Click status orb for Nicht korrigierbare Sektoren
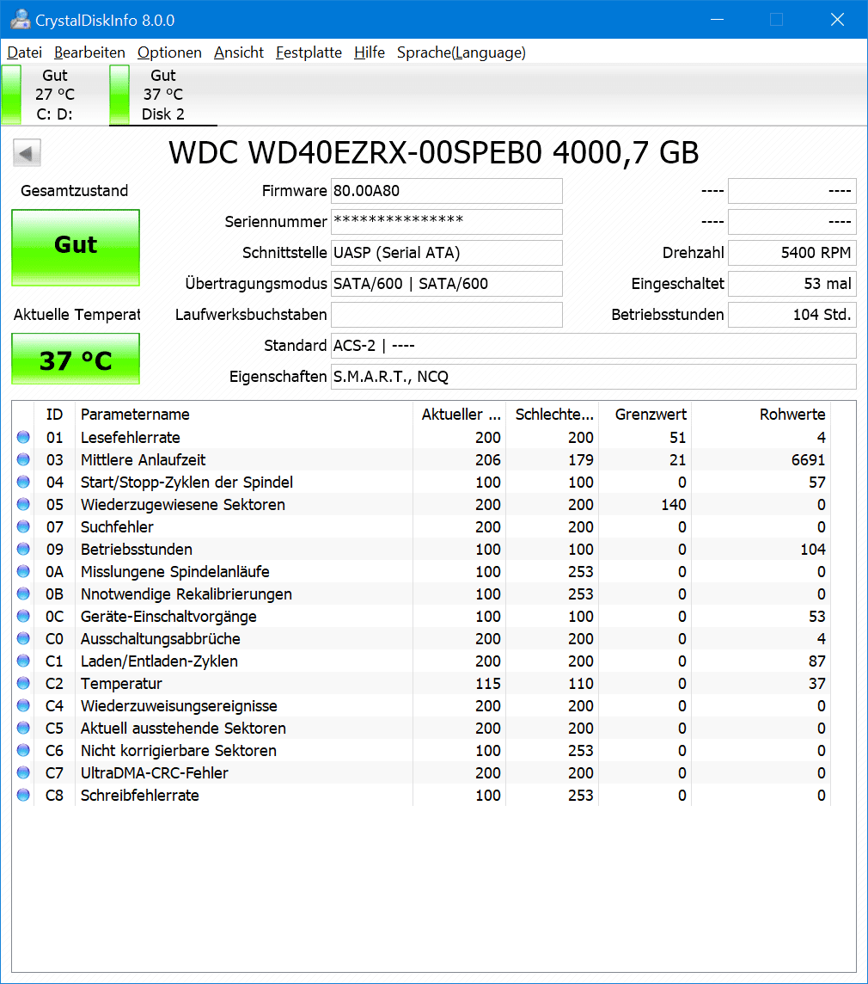Viewport: 868px width, 984px height. [23, 750]
